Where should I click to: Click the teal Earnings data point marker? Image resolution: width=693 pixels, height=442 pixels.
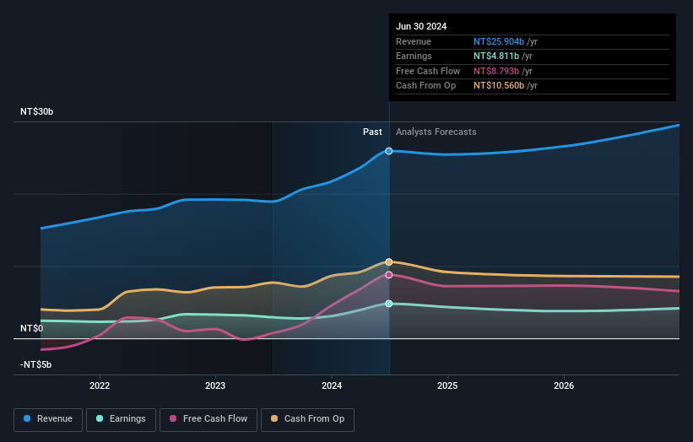click(x=389, y=304)
